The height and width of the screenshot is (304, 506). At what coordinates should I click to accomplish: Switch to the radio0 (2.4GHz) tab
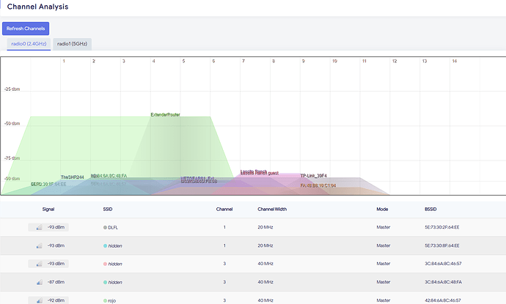click(x=29, y=44)
